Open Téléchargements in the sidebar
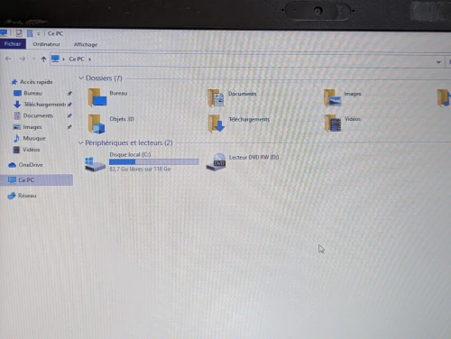This screenshot has height=339, width=451. click(44, 105)
